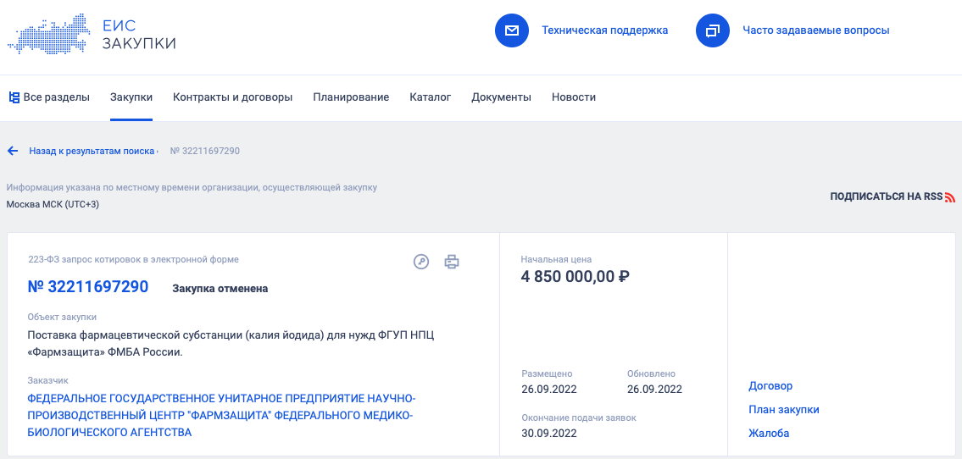Click the deadline date 30.09.2022

(x=549, y=434)
